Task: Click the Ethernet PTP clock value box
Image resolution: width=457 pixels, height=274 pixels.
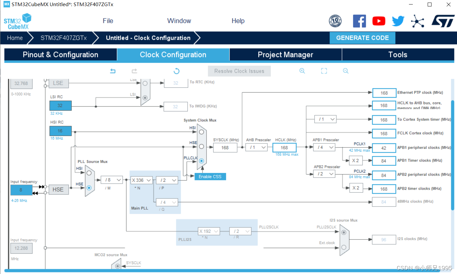Action: click(384, 93)
